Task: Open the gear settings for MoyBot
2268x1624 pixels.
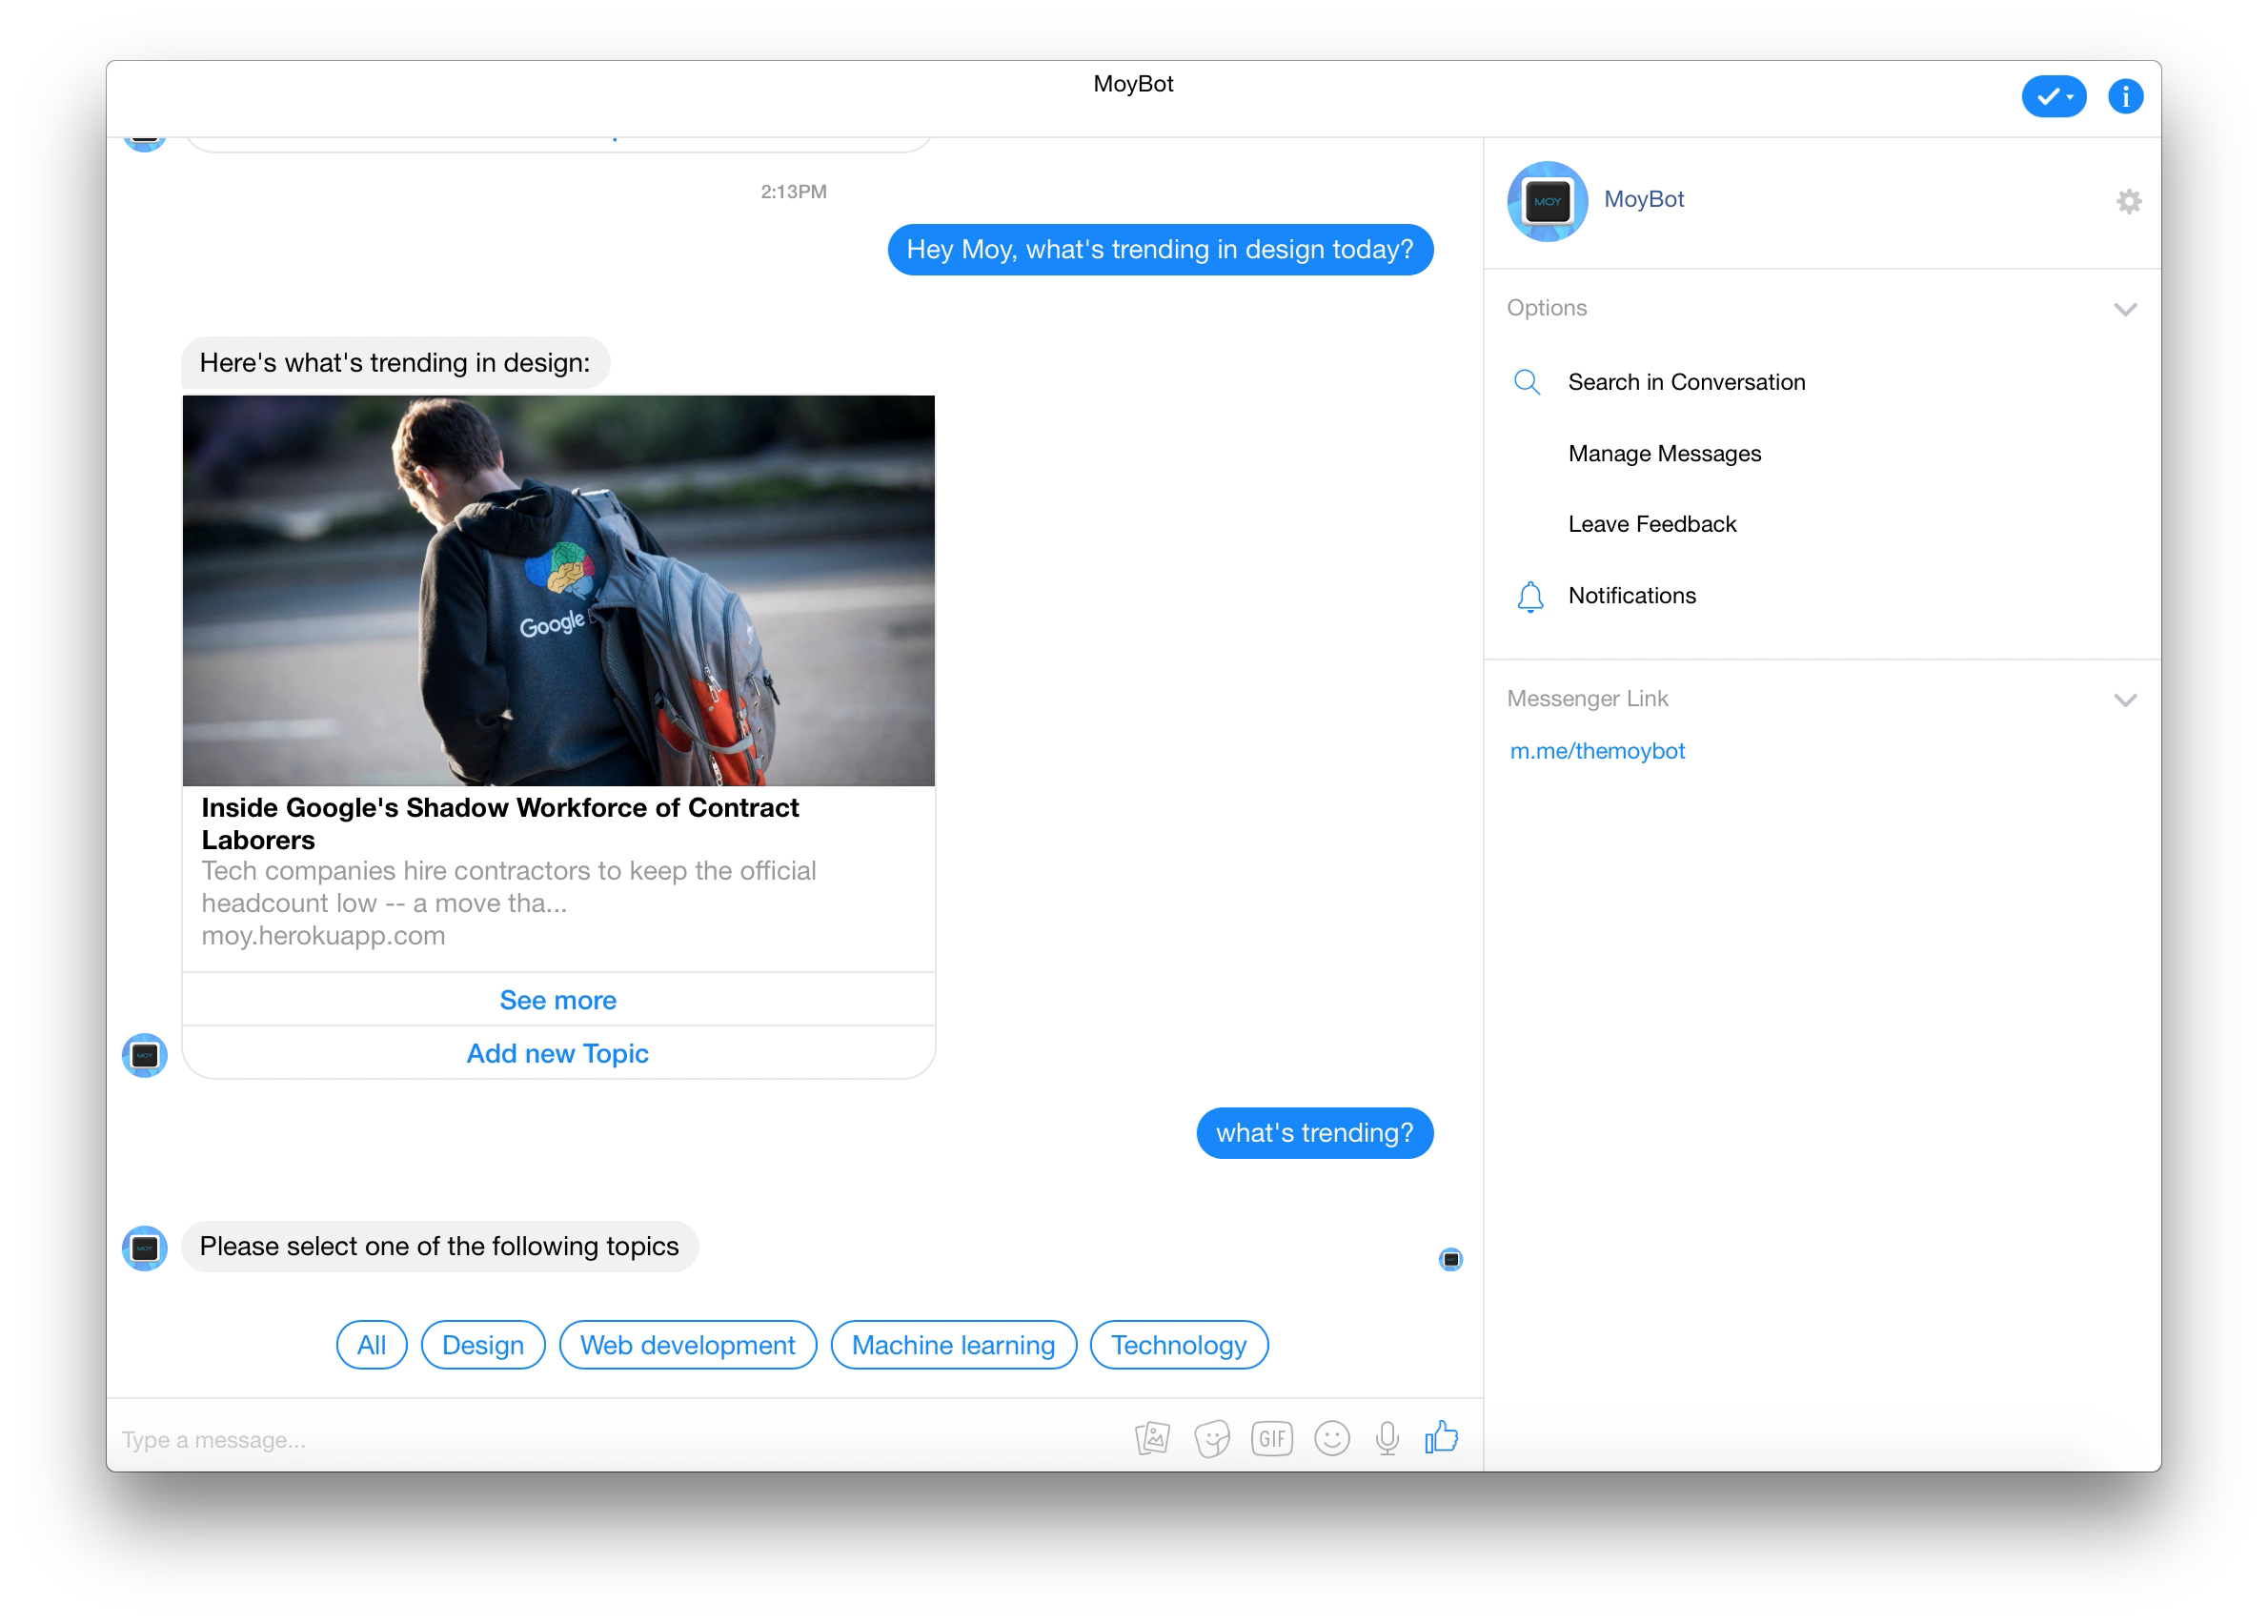Action: pyautogui.click(x=2128, y=201)
